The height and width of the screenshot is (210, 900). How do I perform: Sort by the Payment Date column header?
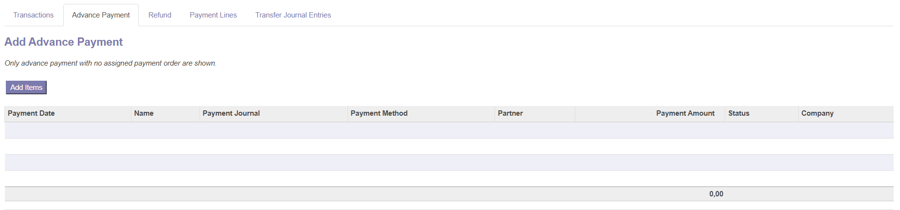tap(31, 113)
